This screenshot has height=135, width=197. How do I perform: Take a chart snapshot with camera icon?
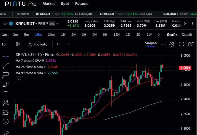(x=191, y=44)
